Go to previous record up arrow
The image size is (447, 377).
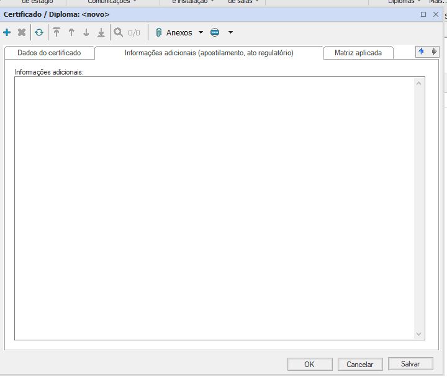[71, 32]
